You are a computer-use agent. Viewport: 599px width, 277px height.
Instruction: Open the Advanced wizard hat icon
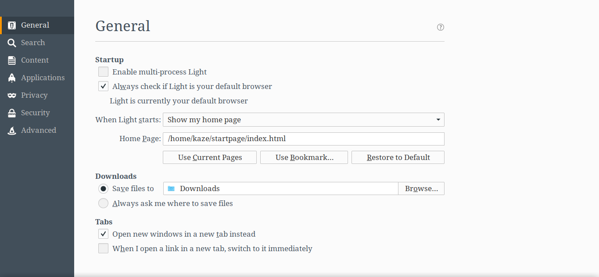coord(12,130)
